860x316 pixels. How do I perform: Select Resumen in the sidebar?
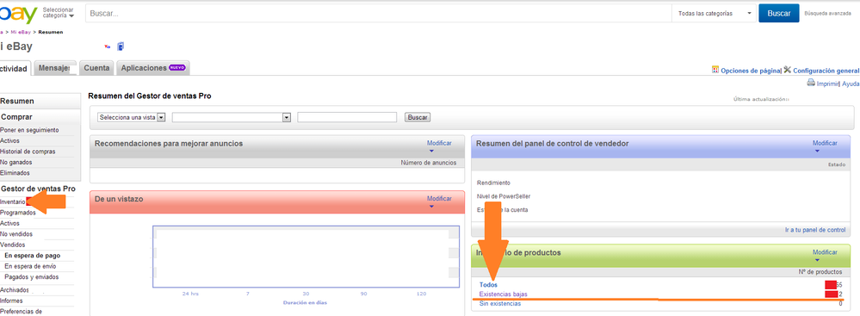coord(17,102)
